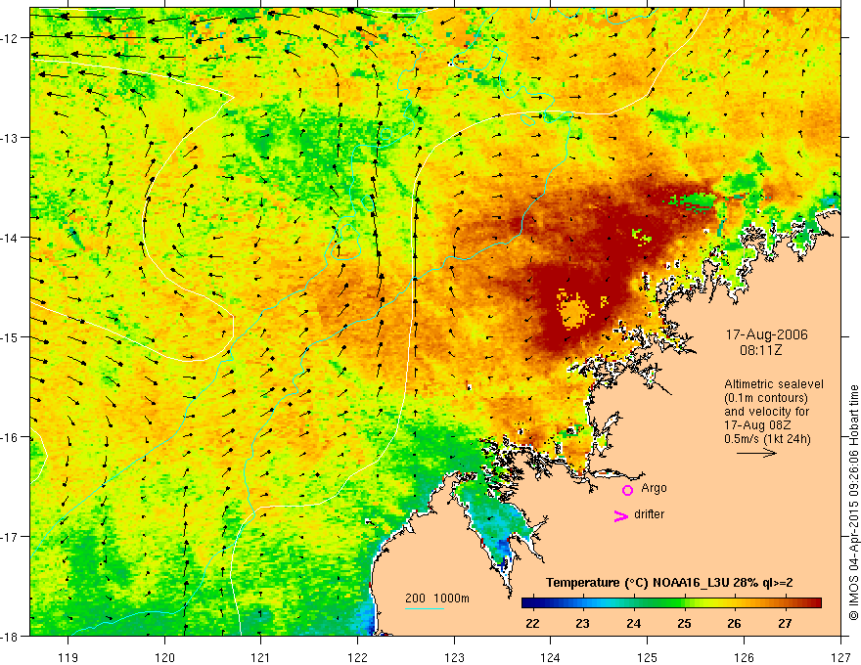The image size is (861, 665).
Task: Click the IMOS copyright timestamp text
Action: click(853, 503)
